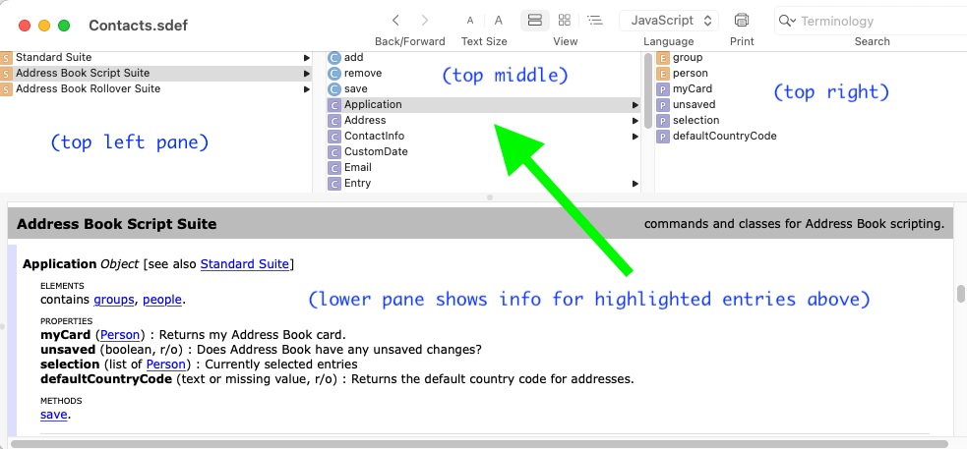Follow the save method link
967x449 pixels.
click(x=53, y=415)
